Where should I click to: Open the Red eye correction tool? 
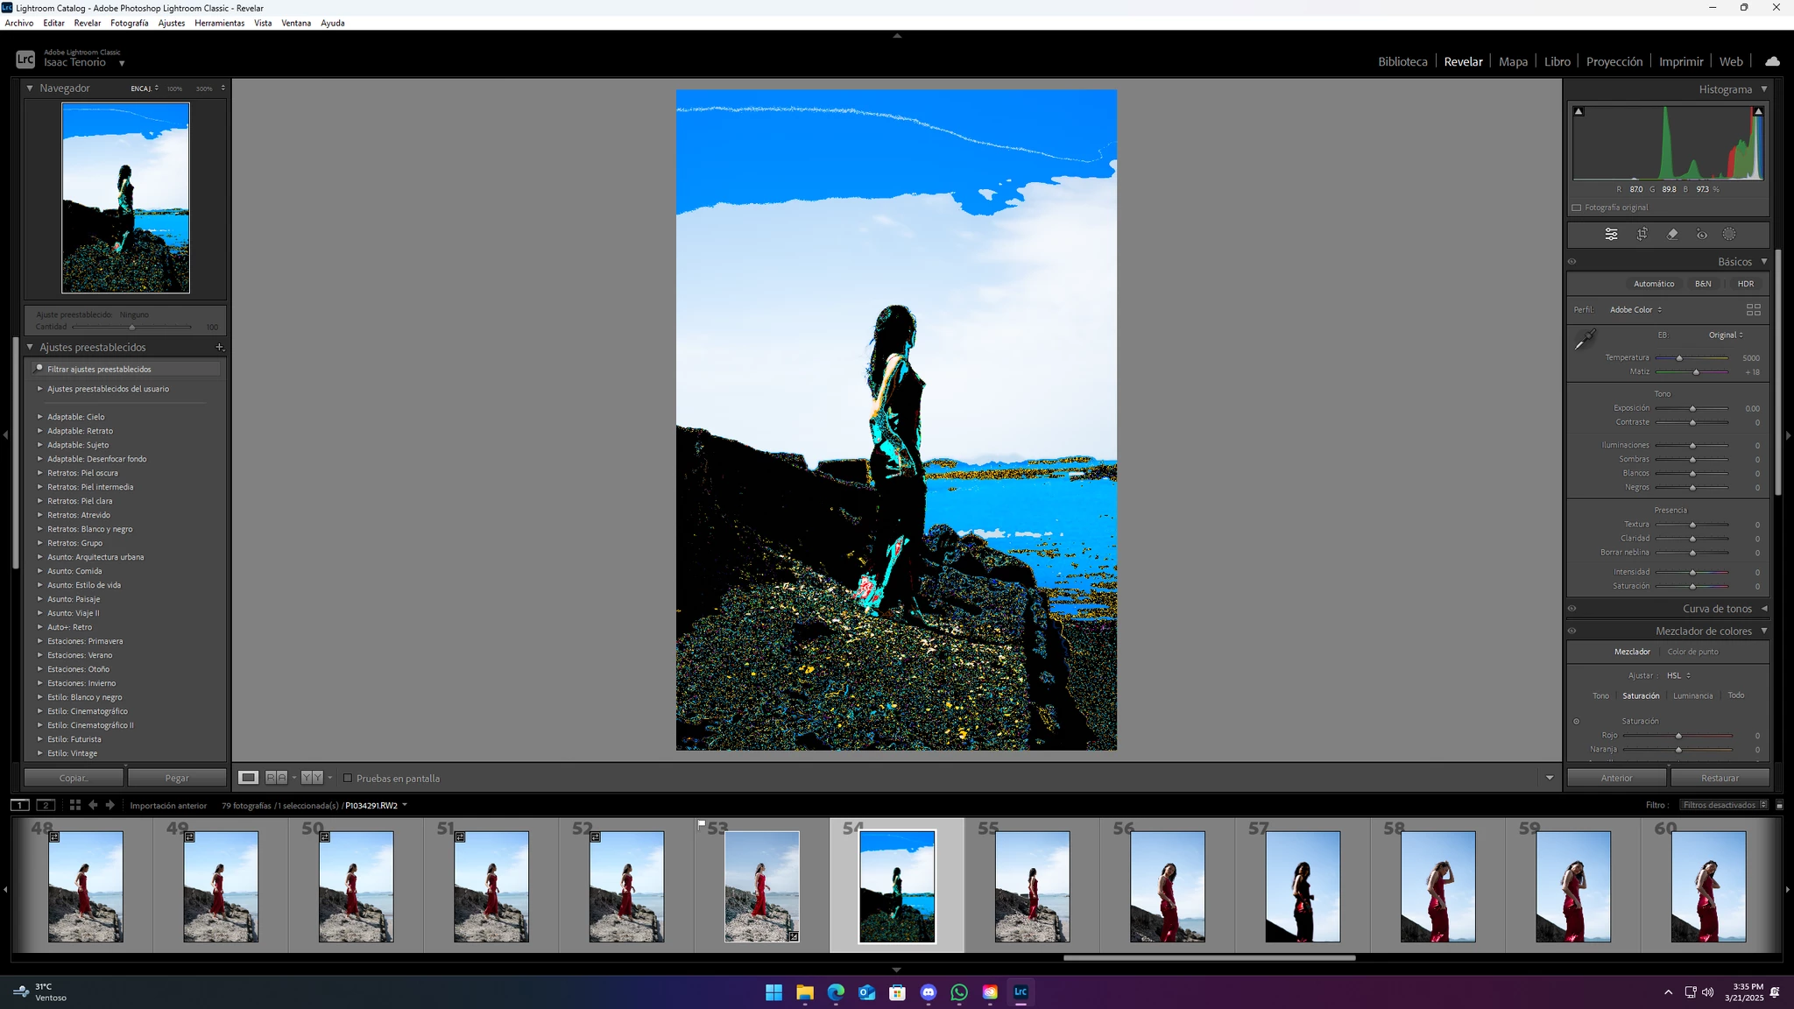[1701, 234]
